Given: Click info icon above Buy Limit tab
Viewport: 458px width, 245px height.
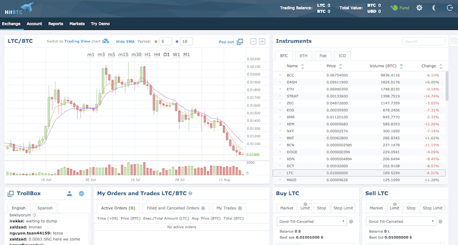Looking at the screenshot, I should [305, 204].
